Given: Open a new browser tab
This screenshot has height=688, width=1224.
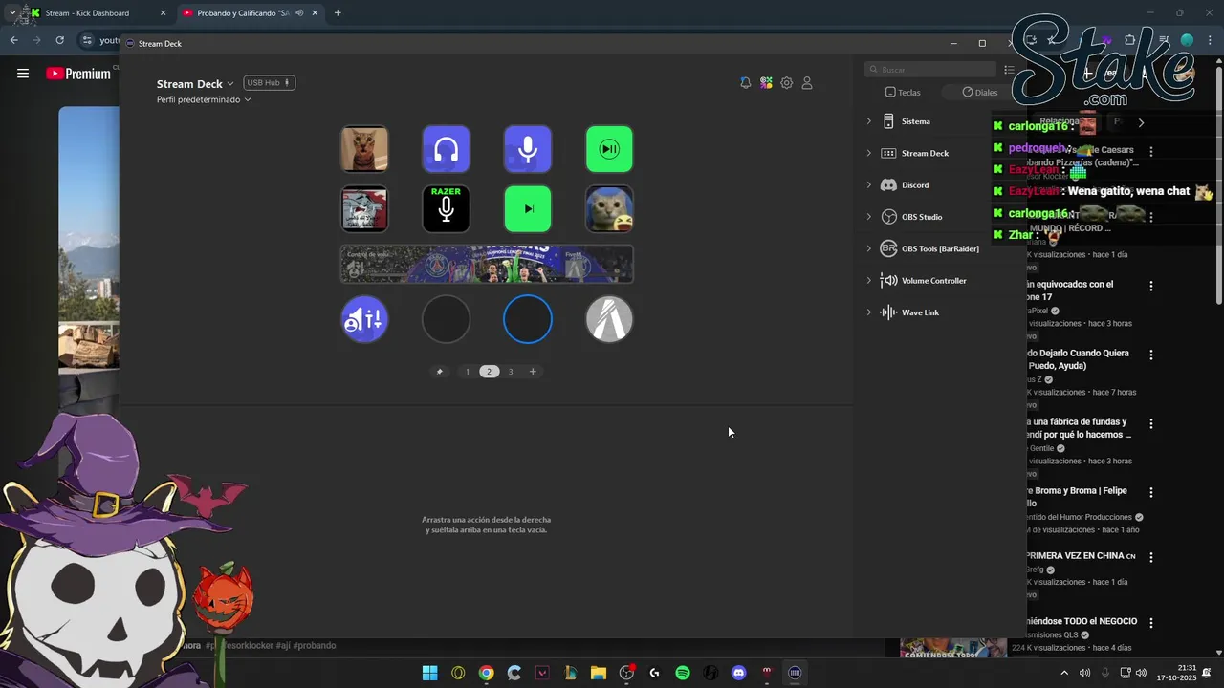Looking at the screenshot, I should (x=338, y=13).
